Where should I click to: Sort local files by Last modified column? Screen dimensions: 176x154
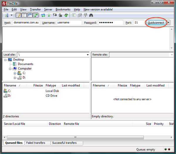(x=72, y=85)
